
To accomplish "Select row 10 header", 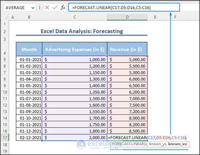I will 5,92.
